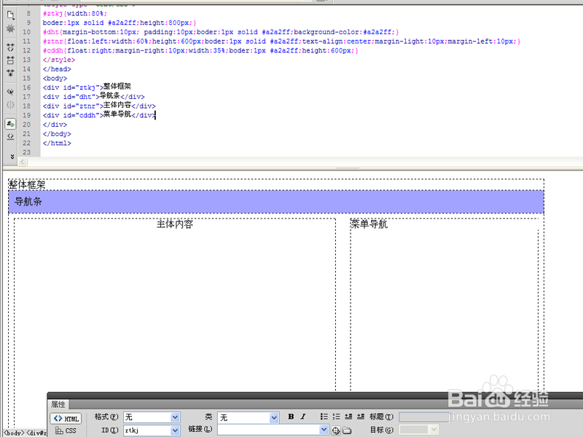This screenshot has height=437, width=583.
Task: Click the '</body>' code line
Action: [57, 134]
